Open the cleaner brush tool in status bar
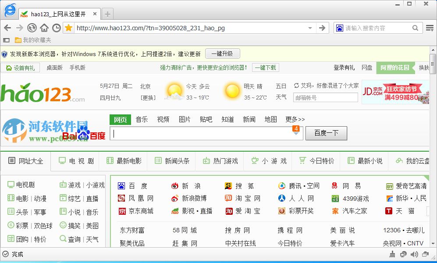The width and height of the screenshot is (437, 263). pos(392,254)
